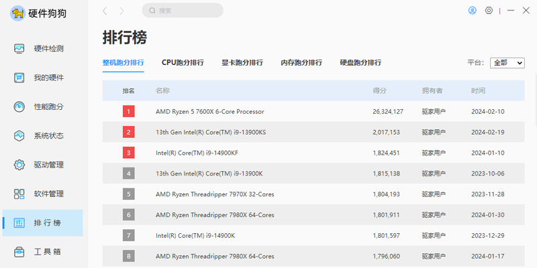
Task: Open 硬件检测 menu label
Action: [x=48, y=48]
